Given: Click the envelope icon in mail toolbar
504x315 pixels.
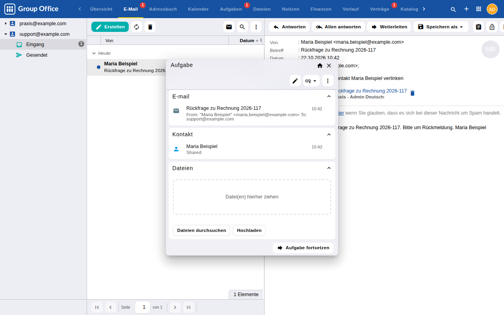Looking at the screenshot, I should [x=229, y=27].
